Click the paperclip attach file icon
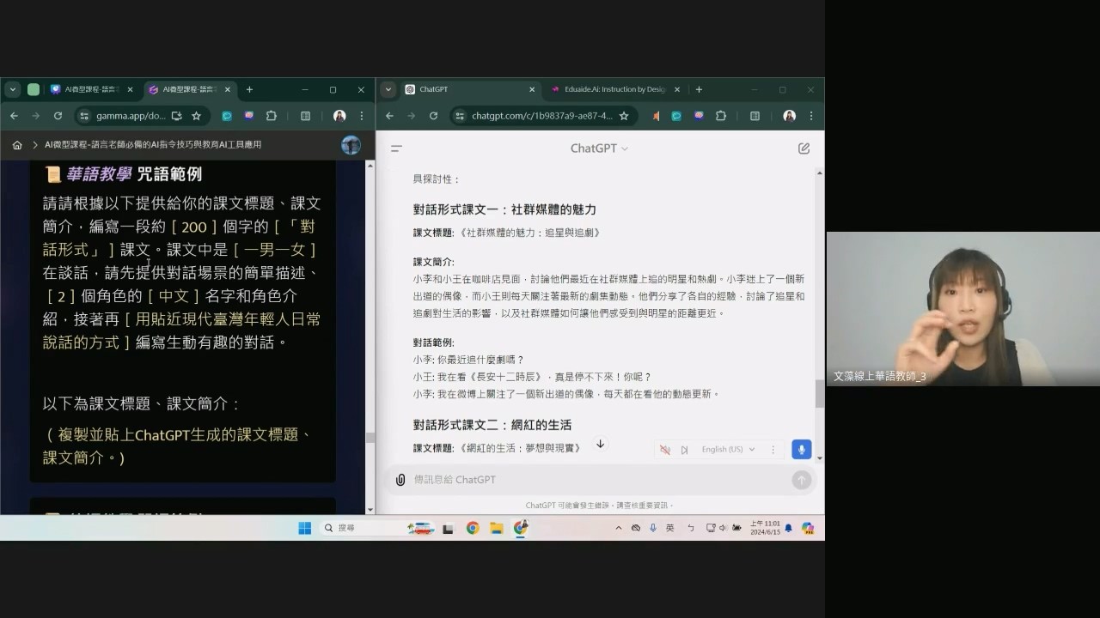The height and width of the screenshot is (618, 1100). tap(400, 480)
